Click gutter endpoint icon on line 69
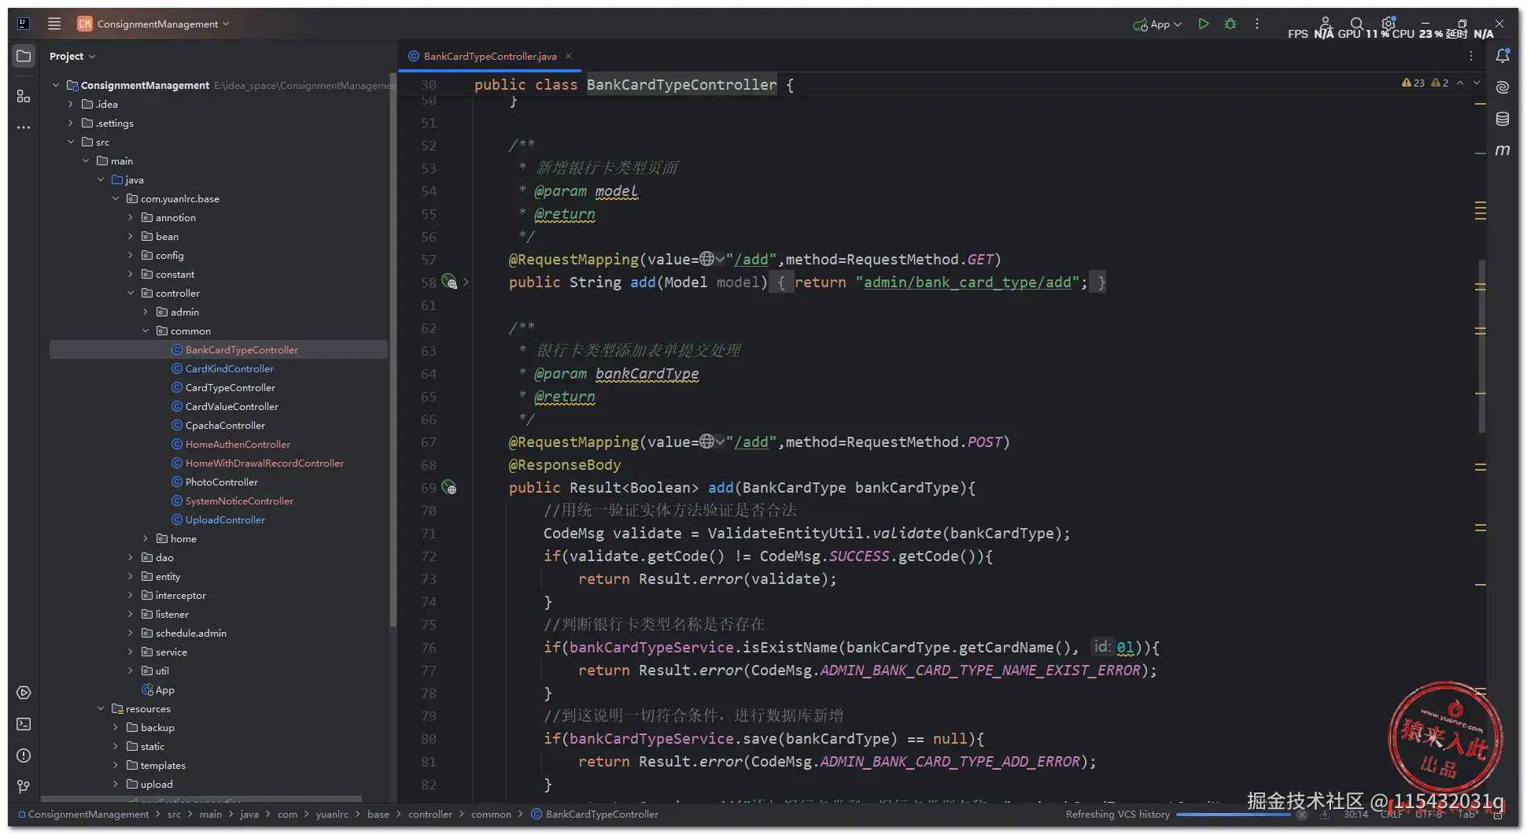 click(449, 487)
